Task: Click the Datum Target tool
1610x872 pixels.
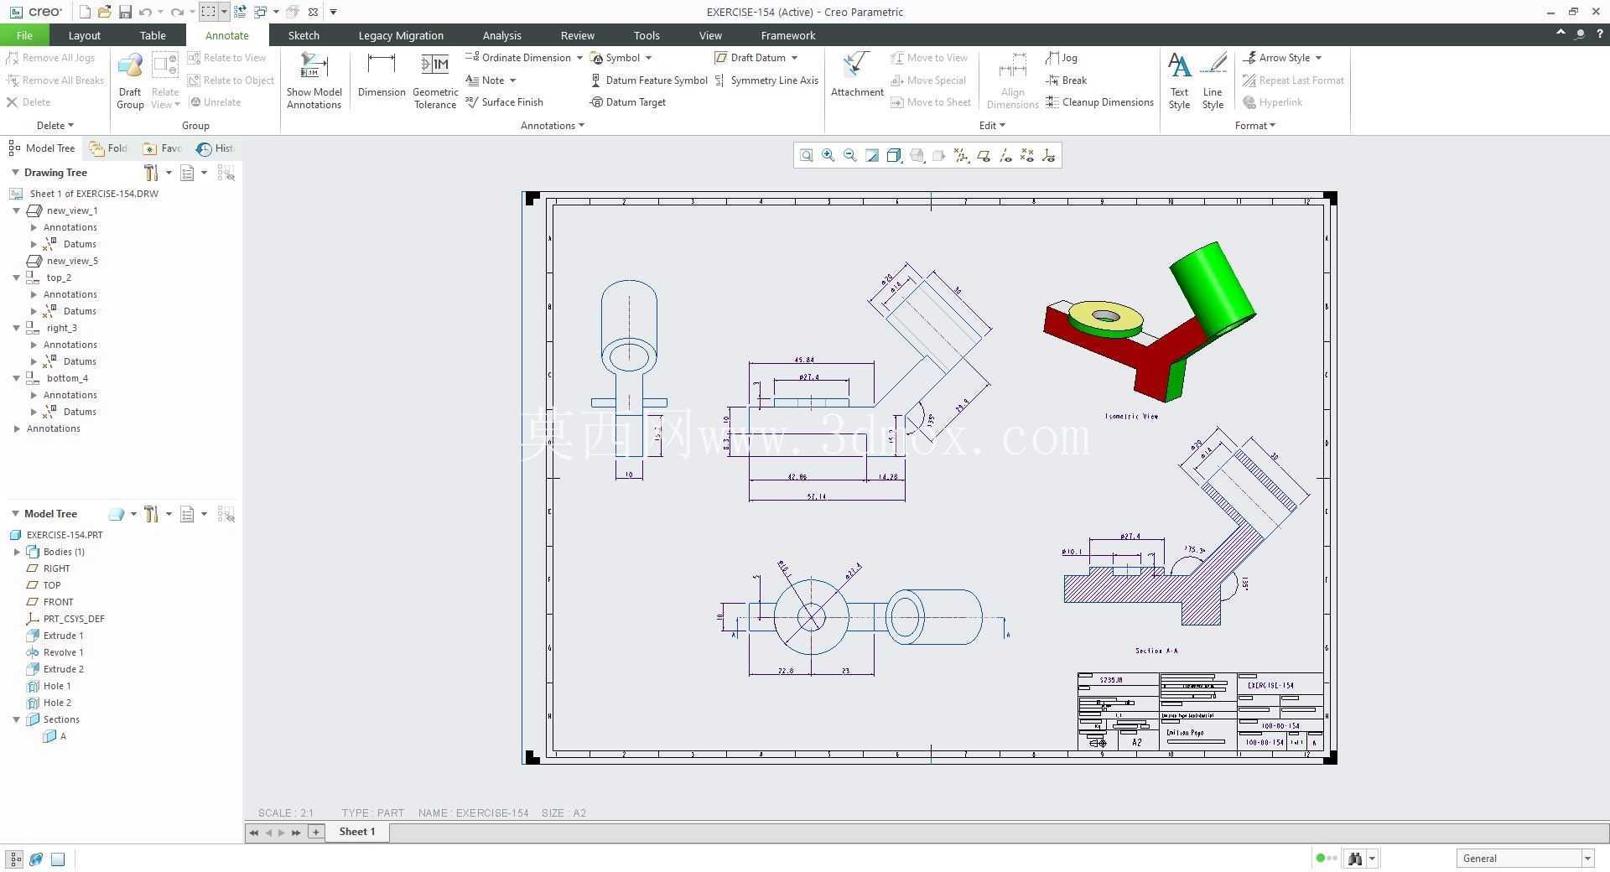Action: click(628, 102)
